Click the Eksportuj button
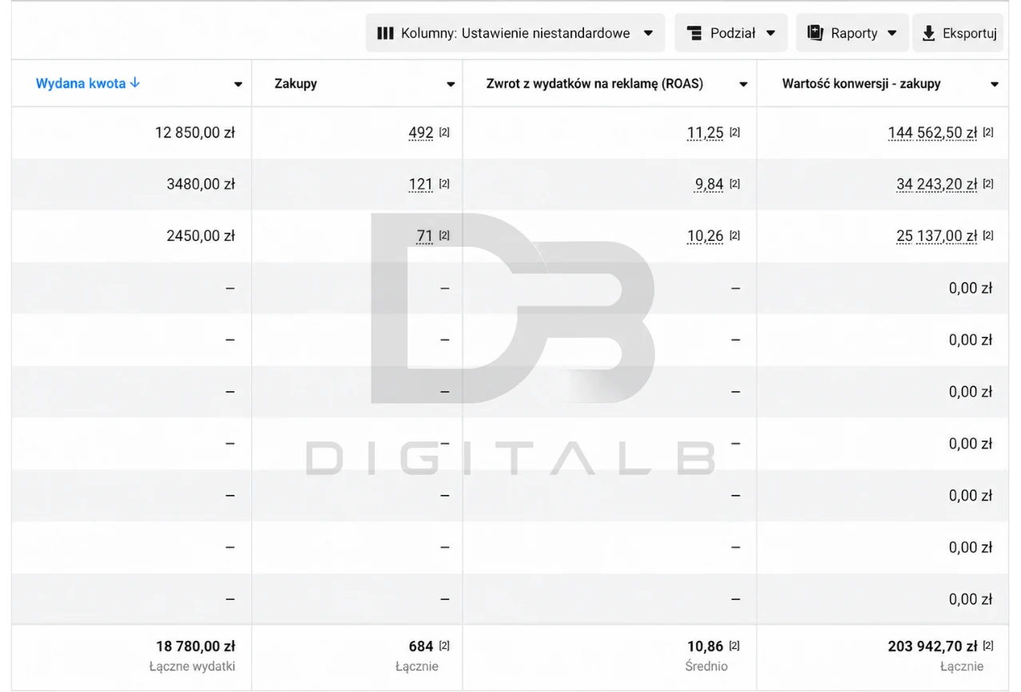The width and height of the screenshot is (1021, 692). [x=958, y=34]
